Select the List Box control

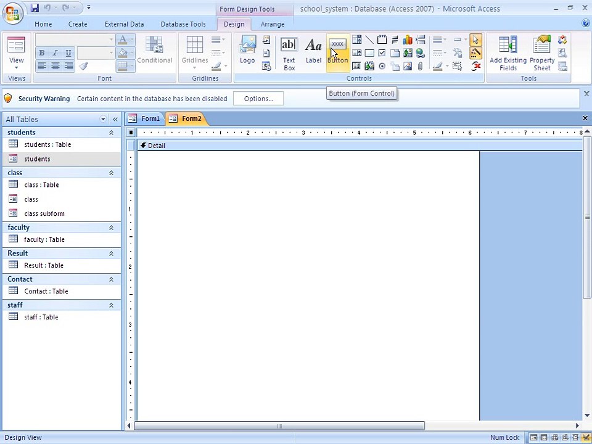[x=356, y=53]
